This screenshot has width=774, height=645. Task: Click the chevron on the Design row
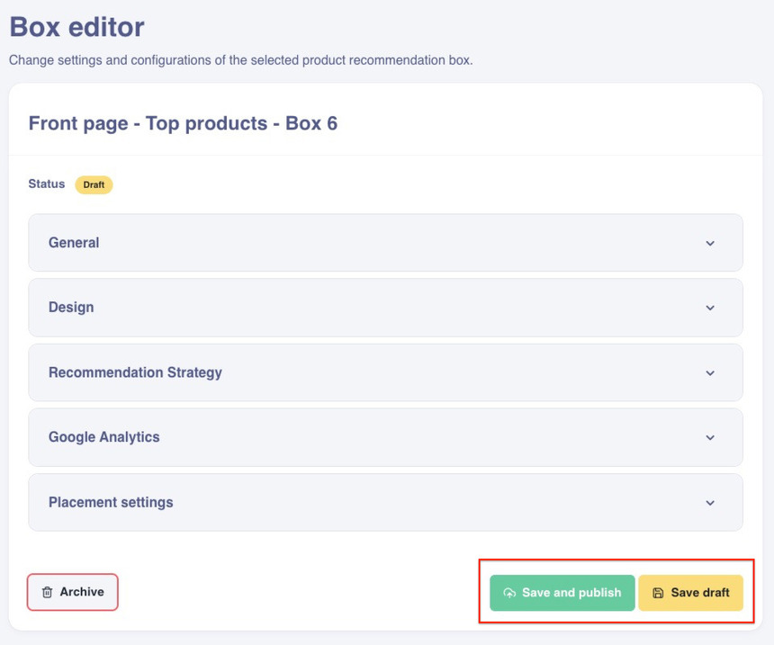click(710, 308)
